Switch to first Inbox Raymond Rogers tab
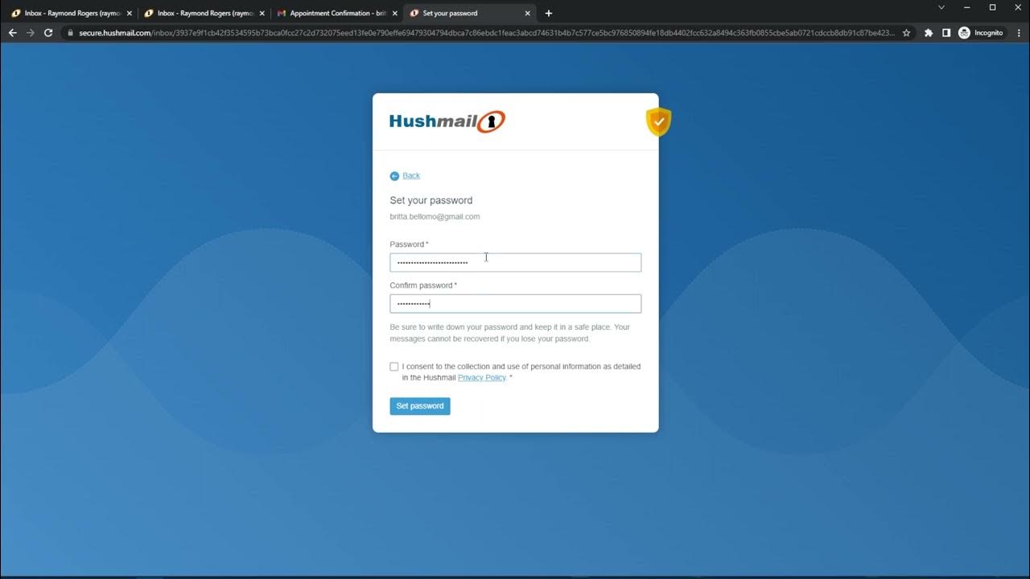 click(x=71, y=14)
